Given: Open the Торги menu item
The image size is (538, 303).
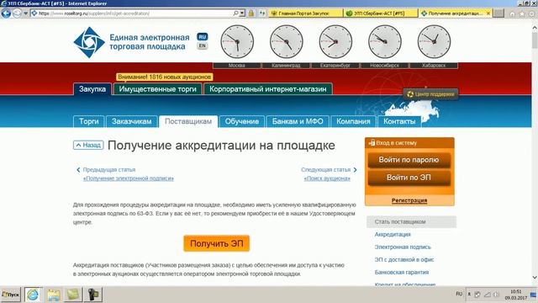Looking at the screenshot, I should point(89,121).
